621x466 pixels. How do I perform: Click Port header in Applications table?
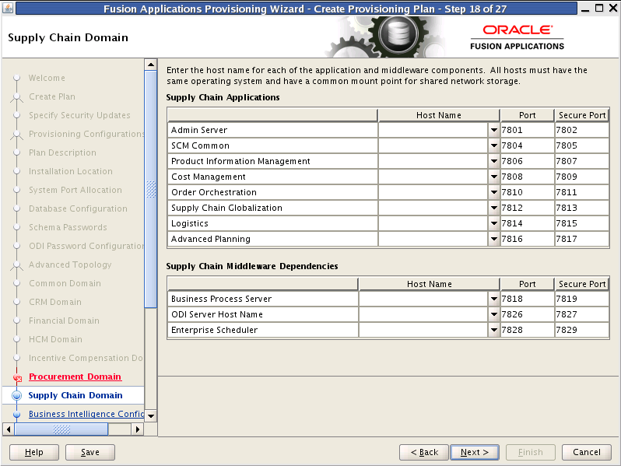coord(527,115)
